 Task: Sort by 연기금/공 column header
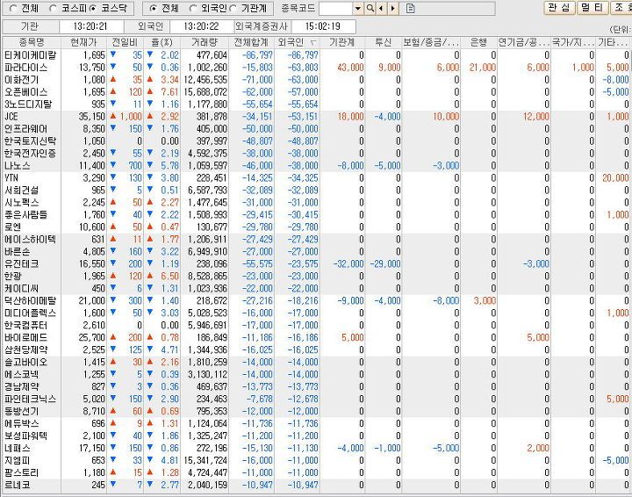pos(524,42)
